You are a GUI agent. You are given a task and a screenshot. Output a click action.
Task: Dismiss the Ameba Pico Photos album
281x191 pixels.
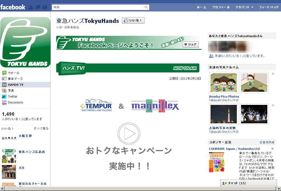coord(273,74)
